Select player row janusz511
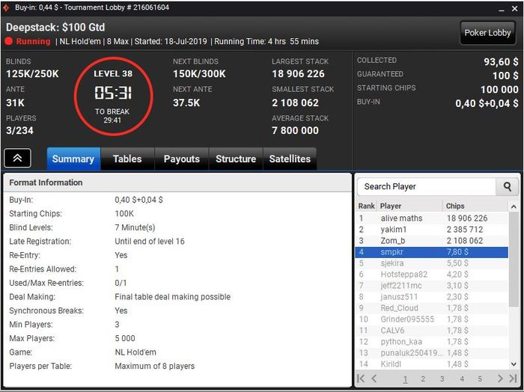 (x=432, y=297)
